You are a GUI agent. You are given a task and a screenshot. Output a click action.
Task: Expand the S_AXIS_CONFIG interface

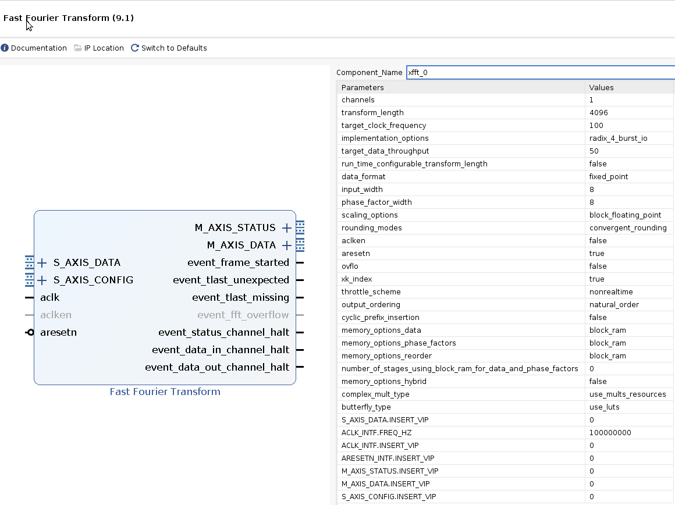(x=41, y=280)
